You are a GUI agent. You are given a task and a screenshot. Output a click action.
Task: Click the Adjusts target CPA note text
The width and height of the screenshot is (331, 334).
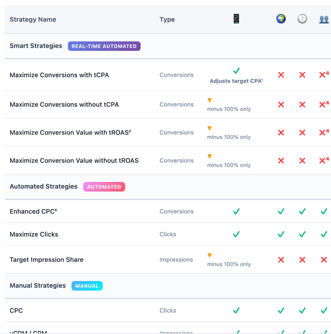[x=236, y=81]
